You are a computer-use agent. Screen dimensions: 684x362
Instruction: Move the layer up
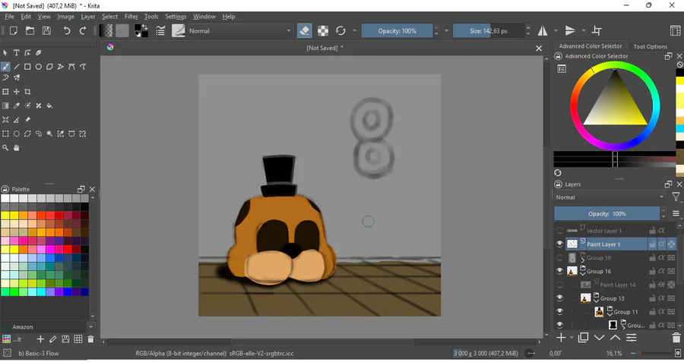[x=615, y=338]
